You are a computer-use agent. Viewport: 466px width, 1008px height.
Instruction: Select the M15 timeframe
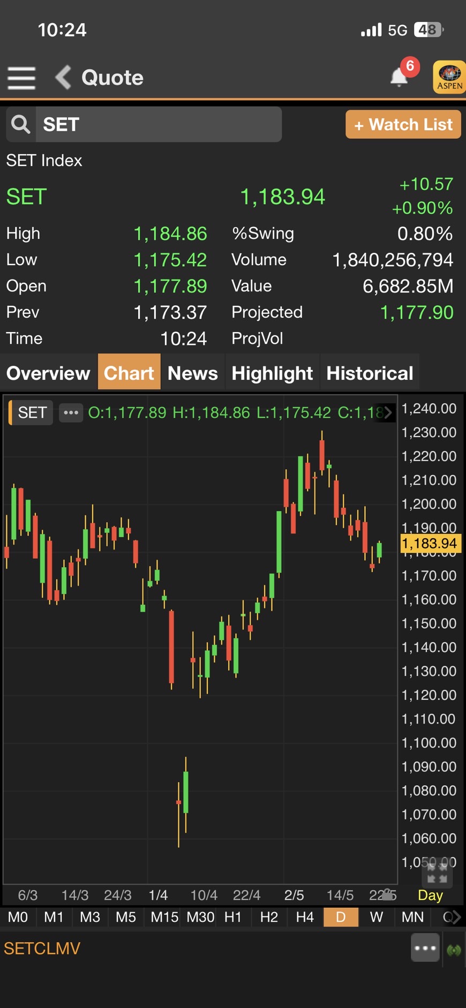164,917
